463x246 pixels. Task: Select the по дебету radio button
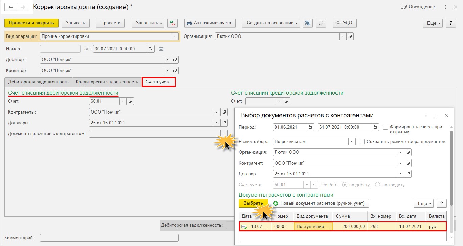click(x=345, y=185)
